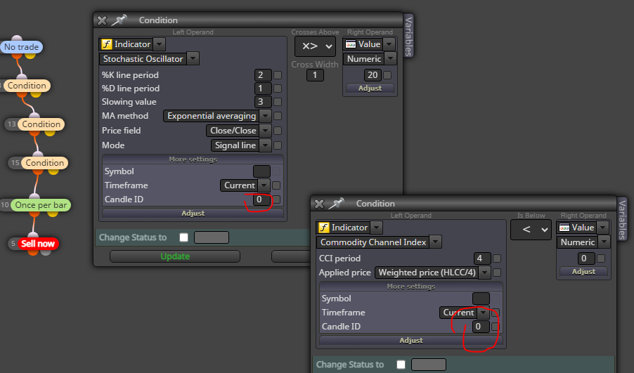Toggle the %K line period checkbox
The height and width of the screenshot is (373, 634).
278,75
